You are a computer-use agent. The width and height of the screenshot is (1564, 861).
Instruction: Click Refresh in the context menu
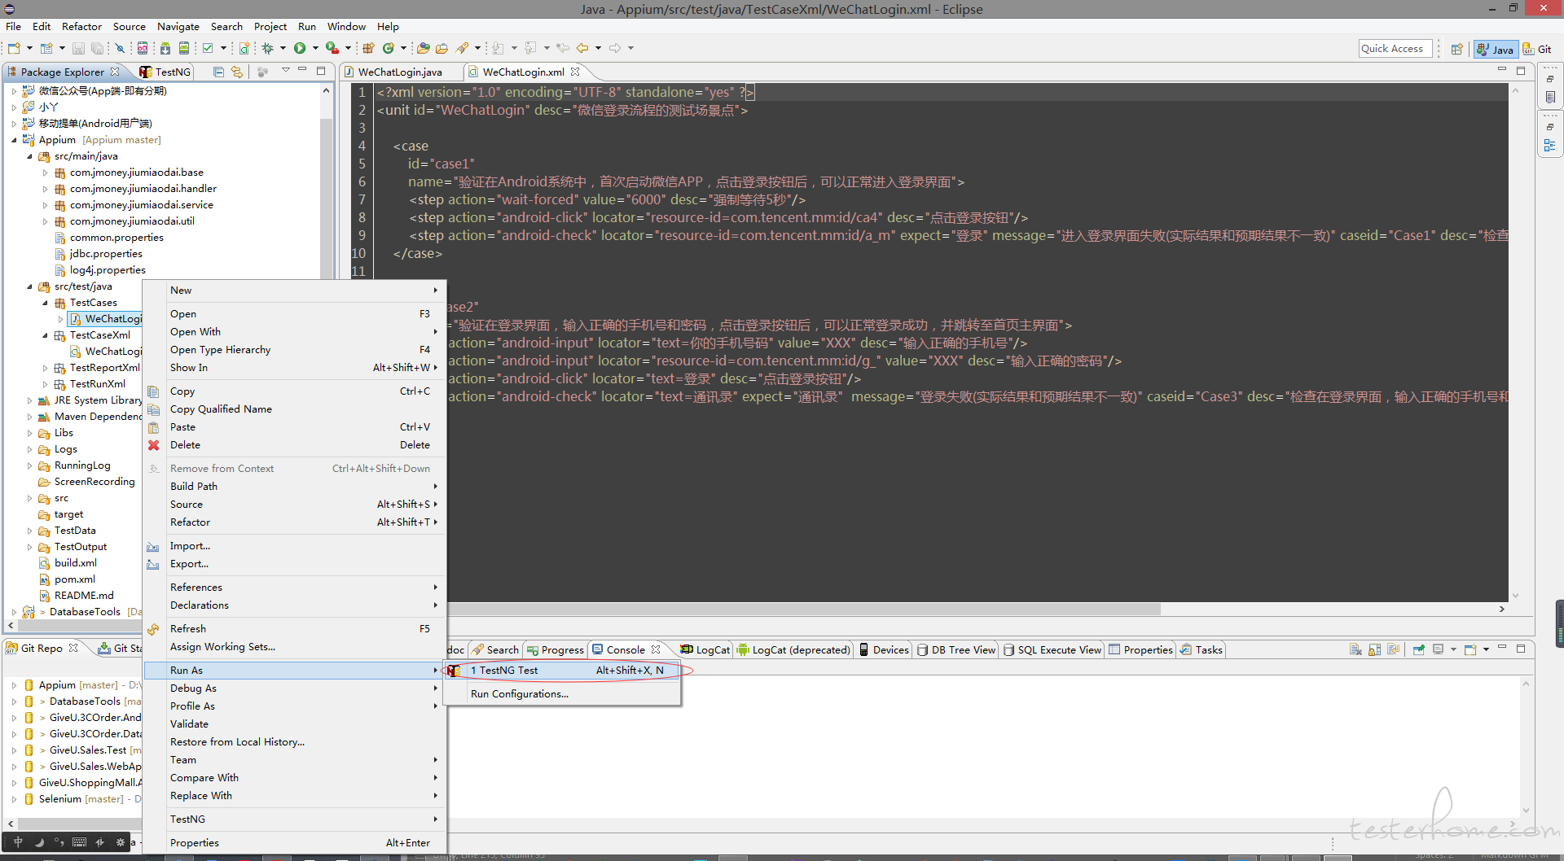point(295,629)
